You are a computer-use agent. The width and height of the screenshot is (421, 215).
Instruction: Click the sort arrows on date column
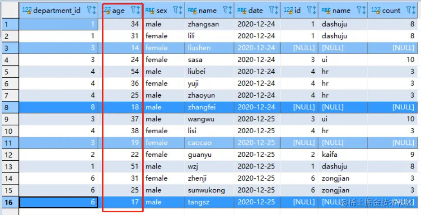[x=276, y=10]
